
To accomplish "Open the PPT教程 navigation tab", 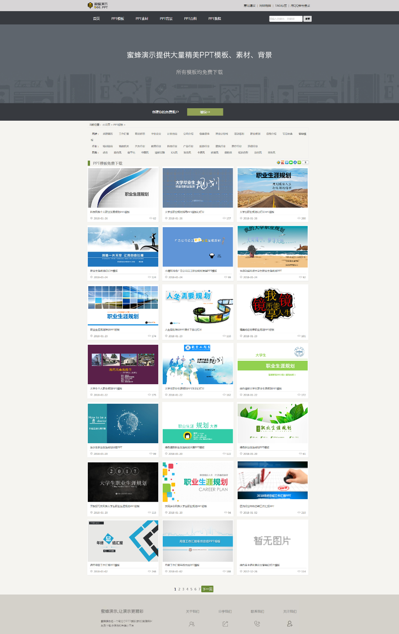I will pos(215,19).
